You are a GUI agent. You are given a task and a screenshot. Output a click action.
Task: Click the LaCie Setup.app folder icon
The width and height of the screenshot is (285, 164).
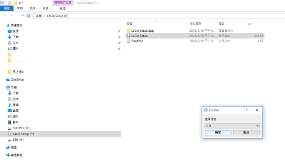coord(128,31)
